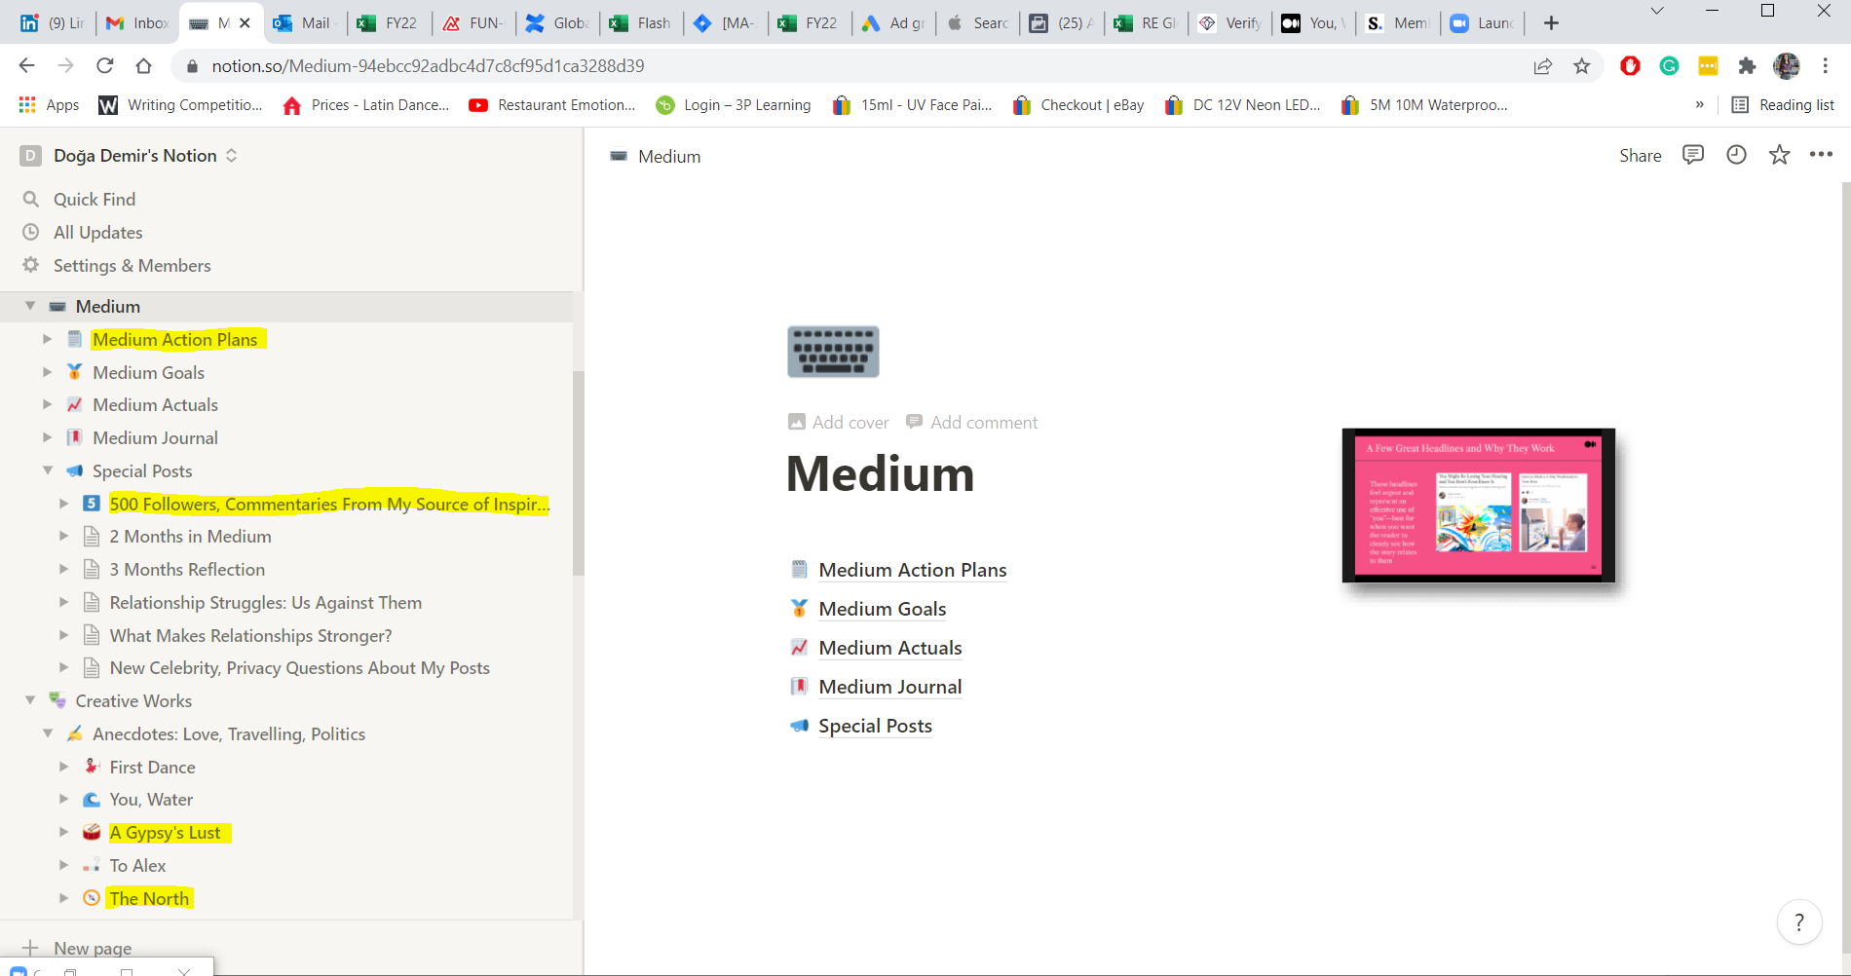Open Grammarly extension icon

click(x=1669, y=65)
